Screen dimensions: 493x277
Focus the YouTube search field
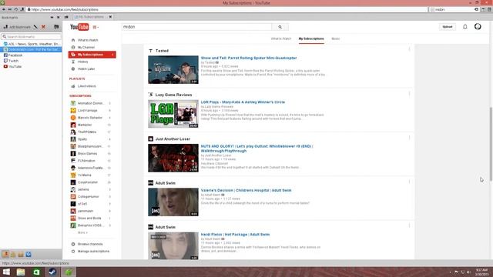pyautogui.click(x=197, y=27)
